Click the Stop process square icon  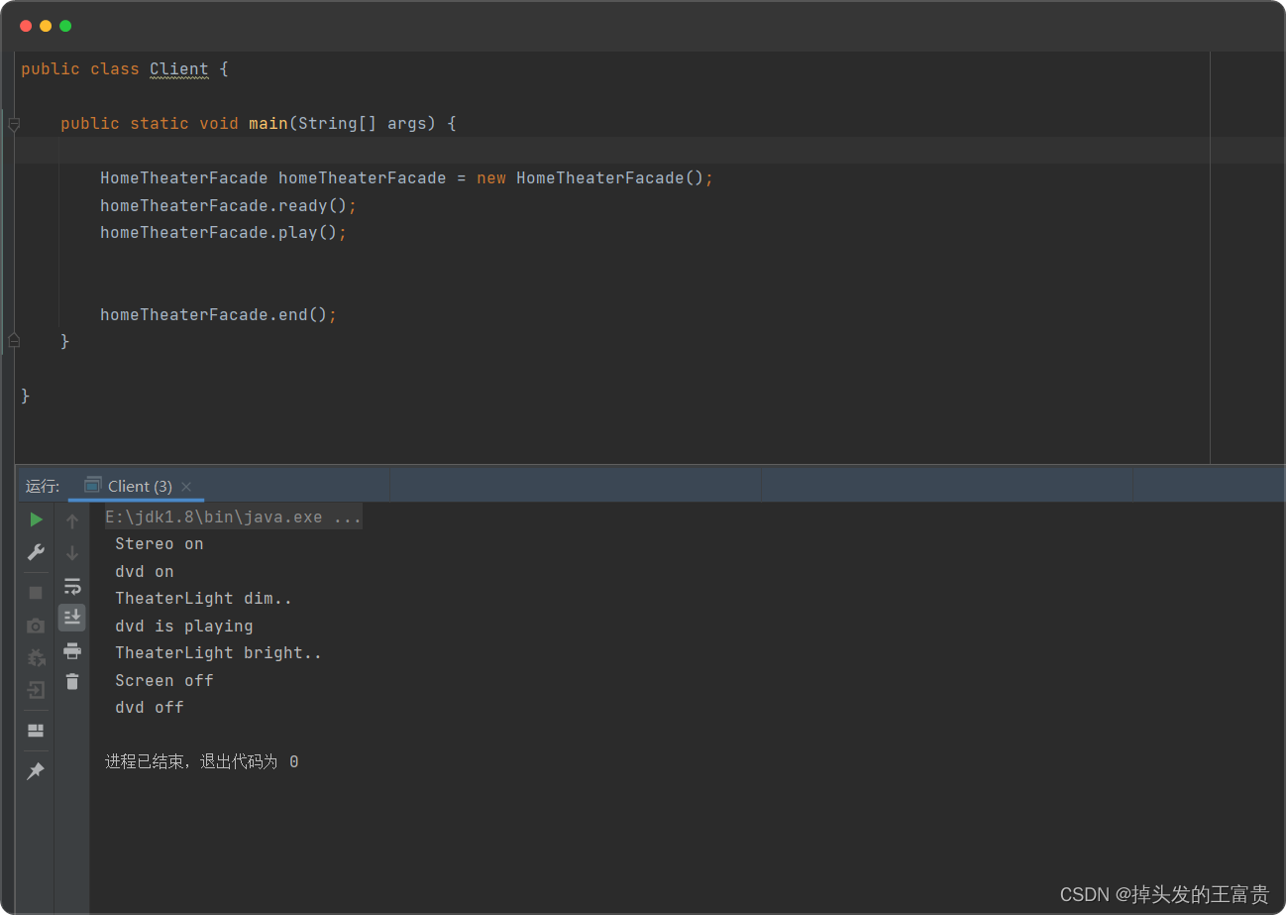36,593
